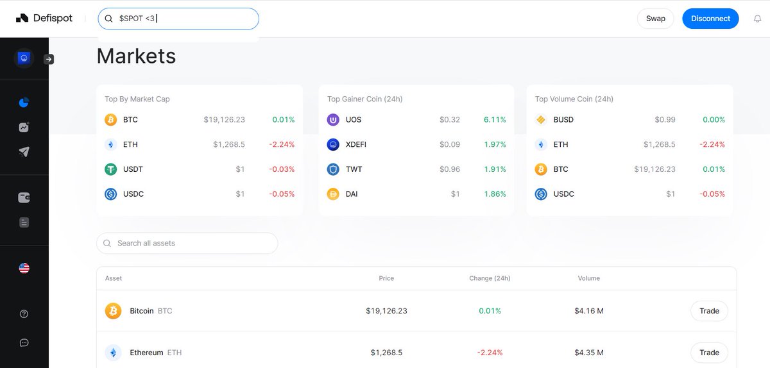Click the paper plane send icon
The image size is (770, 368).
pyautogui.click(x=24, y=152)
